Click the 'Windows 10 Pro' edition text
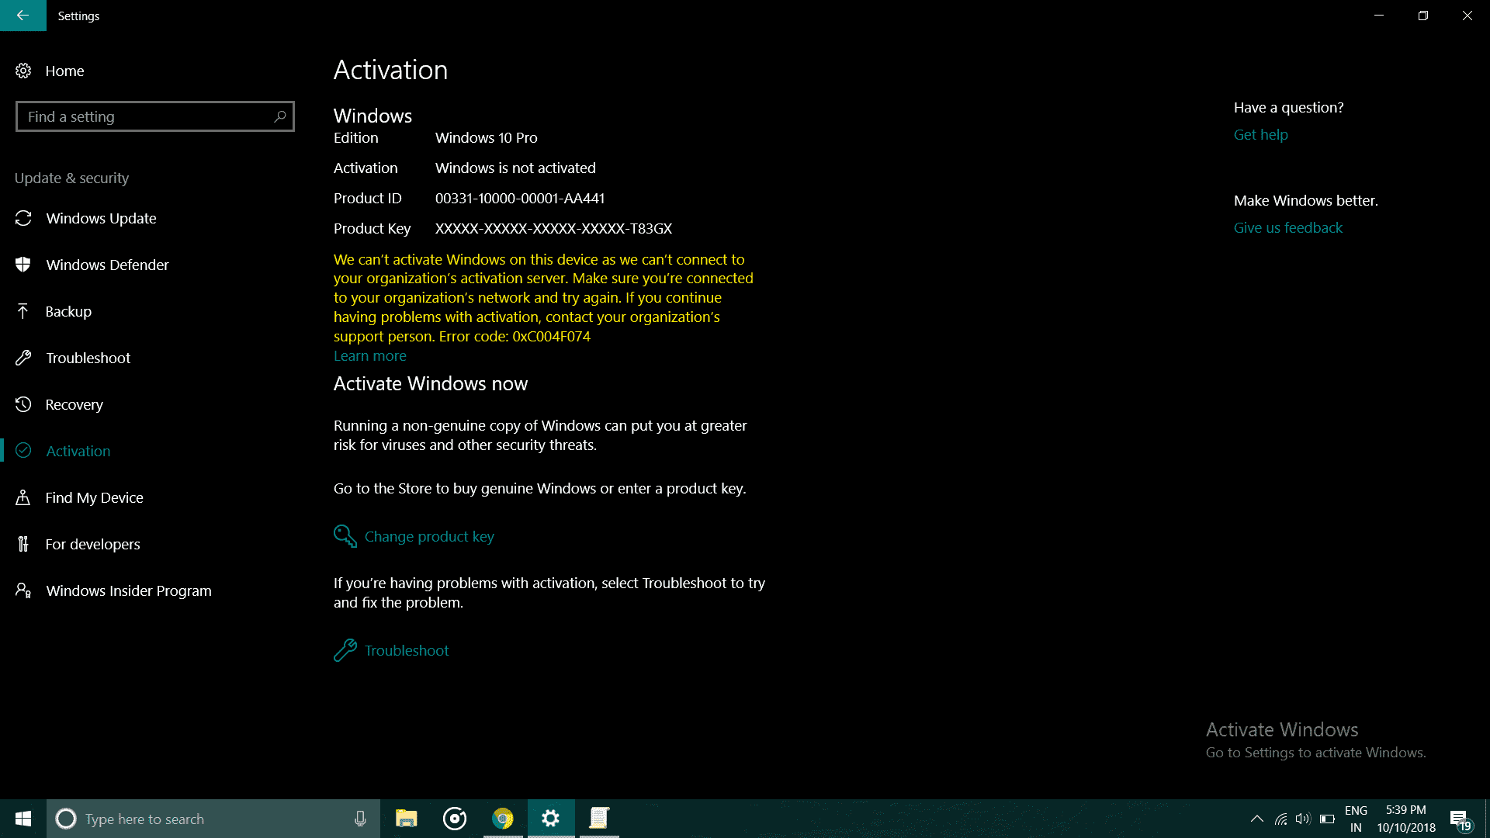The width and height of the screenshot is (1490, 838). point(486,137)
